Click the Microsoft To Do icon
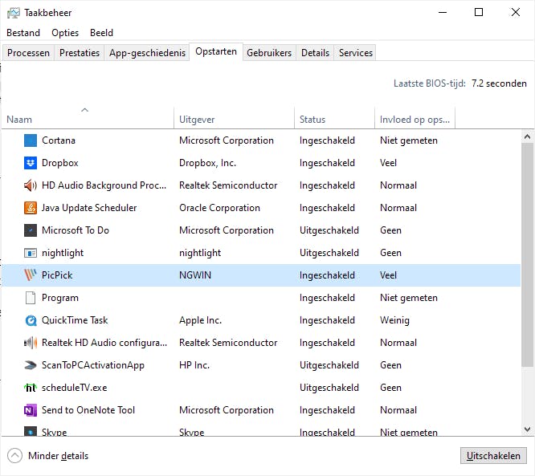The image size is (535, 476). click(x=31, y=230)
